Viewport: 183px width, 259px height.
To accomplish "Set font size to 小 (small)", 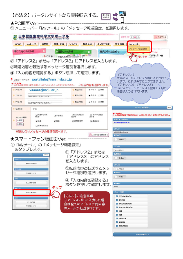I will point(139,37).
